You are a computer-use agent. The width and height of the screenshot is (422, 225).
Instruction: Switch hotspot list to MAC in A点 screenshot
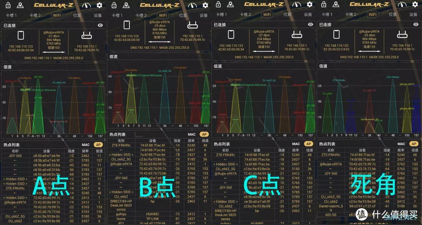click(x=86, y=145)
